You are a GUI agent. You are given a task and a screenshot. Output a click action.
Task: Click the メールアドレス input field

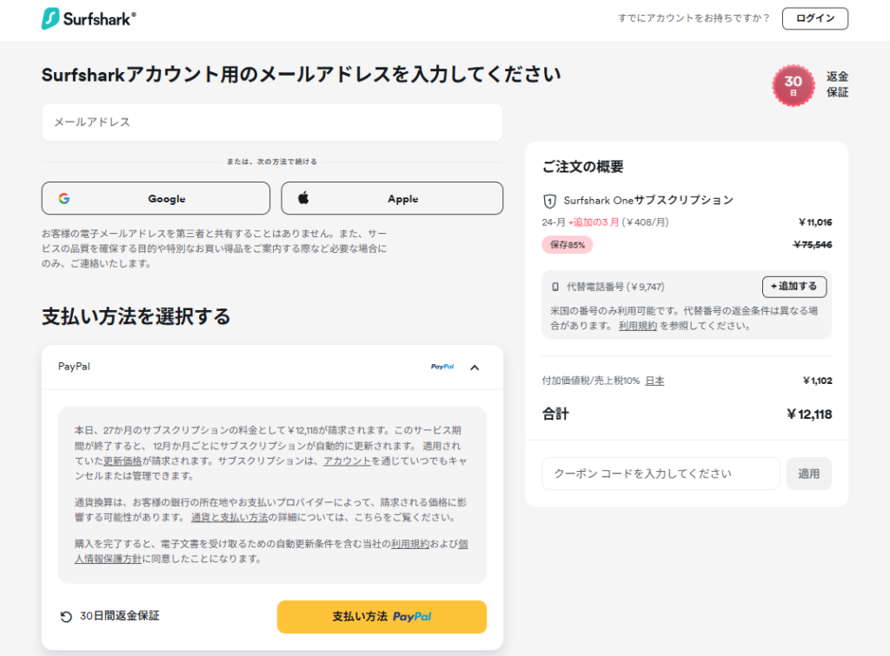(x=272, y=123)
